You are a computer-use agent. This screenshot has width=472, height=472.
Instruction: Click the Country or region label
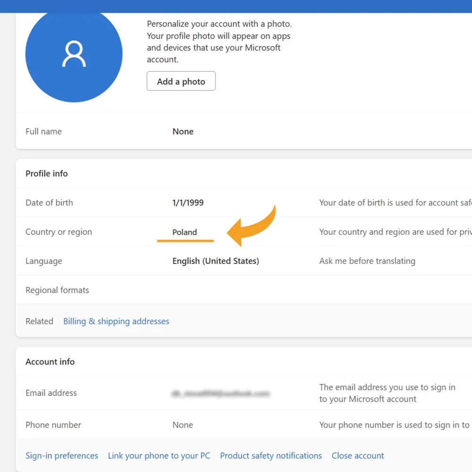point(59,232)
